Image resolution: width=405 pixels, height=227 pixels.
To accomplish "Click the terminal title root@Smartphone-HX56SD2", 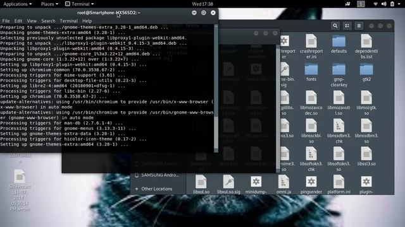I will point(108,13).
